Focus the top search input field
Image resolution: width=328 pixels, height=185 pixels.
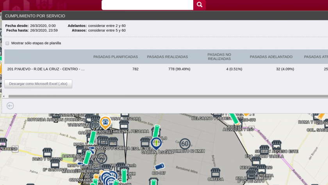(147, 5)
